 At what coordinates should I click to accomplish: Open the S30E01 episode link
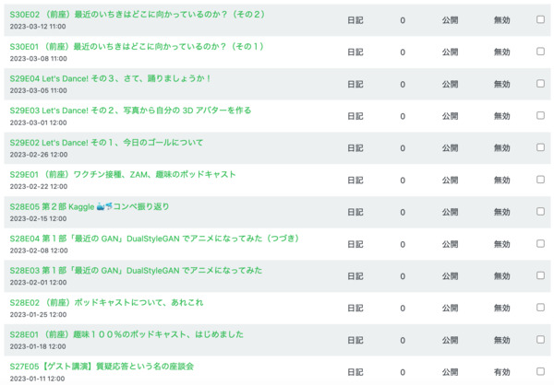(137, 47)
